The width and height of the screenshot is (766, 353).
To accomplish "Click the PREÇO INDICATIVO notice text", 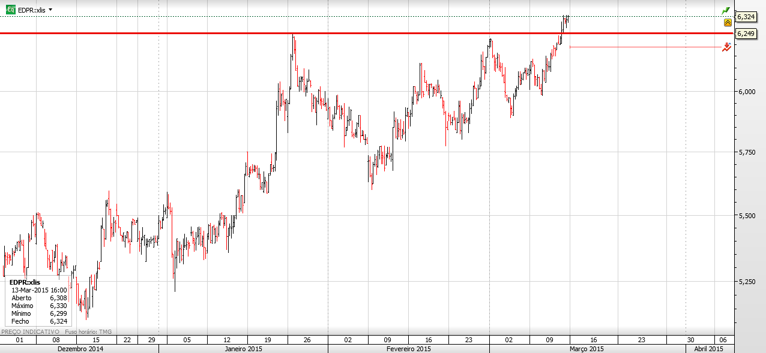I will tap(30, 331).
